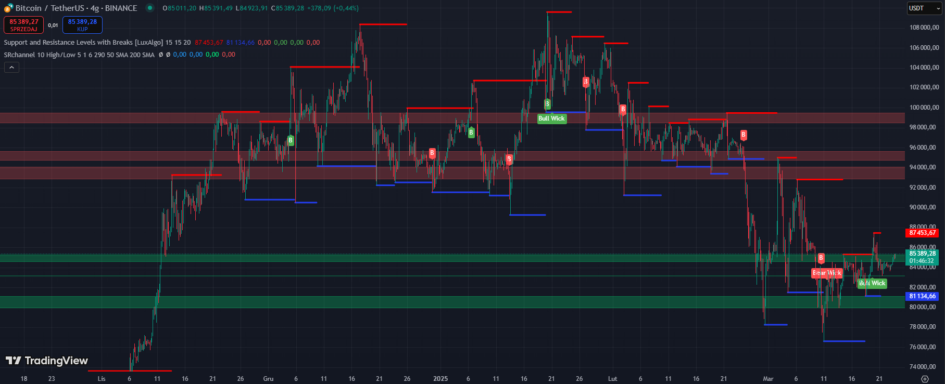Open the USDT currency dropdown
This screenshot has width=945, height=384.
925,8
